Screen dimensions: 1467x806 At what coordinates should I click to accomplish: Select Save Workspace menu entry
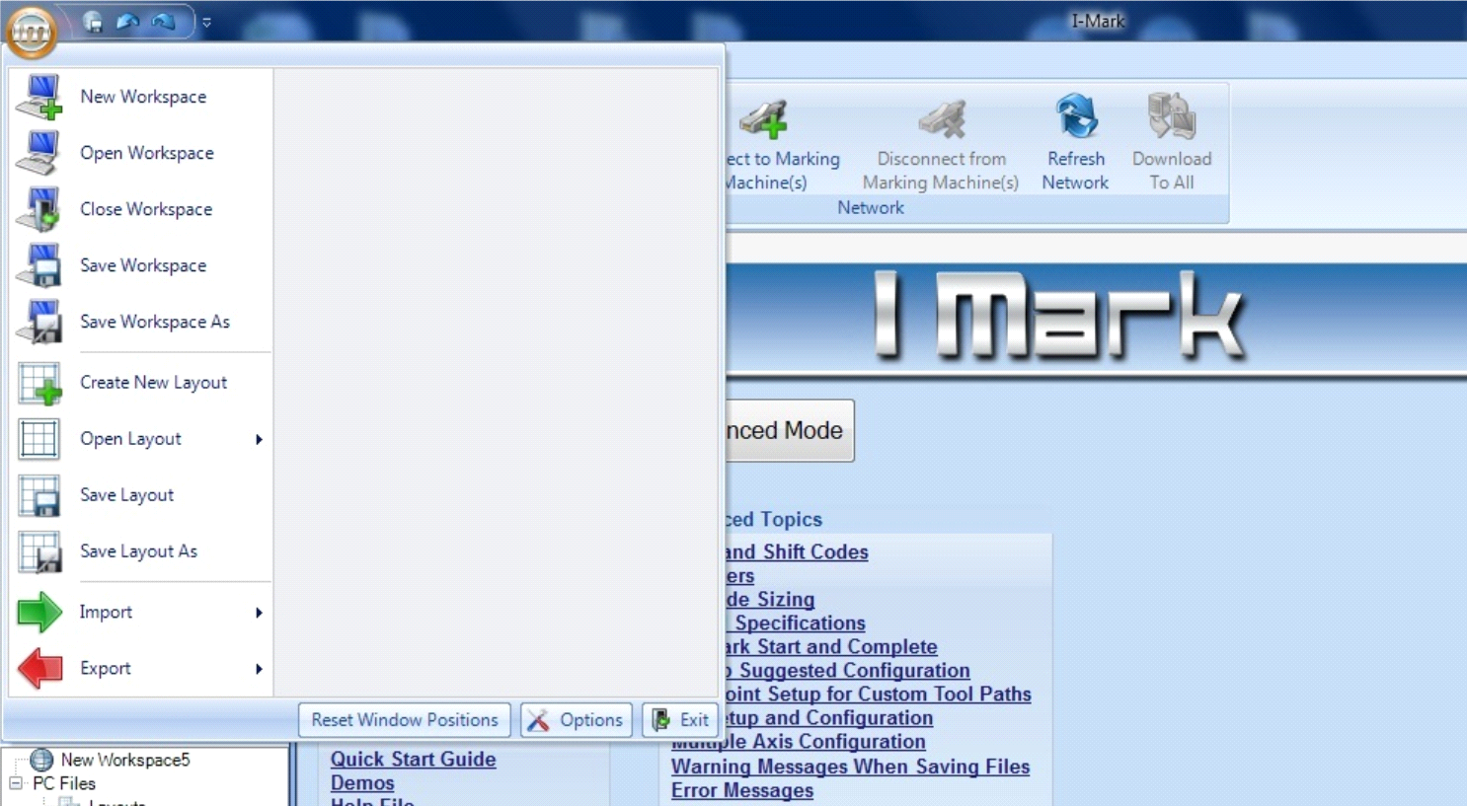(143, 265)
